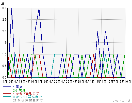Image resolution: width=132 pixels, height=103 pixels.
Task: Select the '2-3 謁見' legend label
Action: (x=19, y=90)
